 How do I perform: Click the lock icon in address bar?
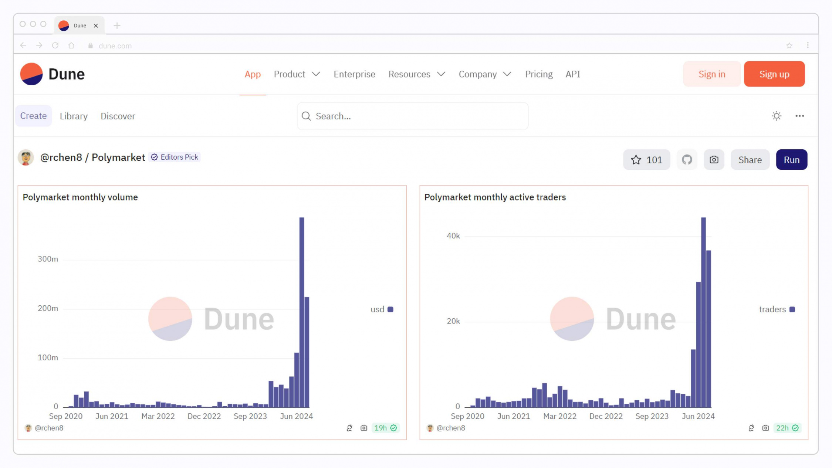(x=90, y=45)
